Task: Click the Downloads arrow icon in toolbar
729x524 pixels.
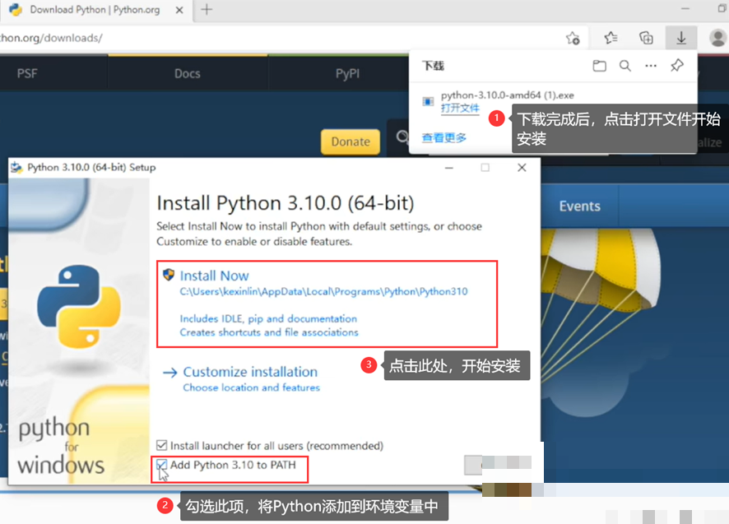Action: [x=681, y=38]
